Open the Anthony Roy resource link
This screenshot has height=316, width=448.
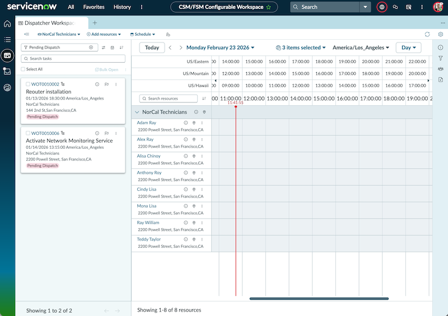(149, 173)
